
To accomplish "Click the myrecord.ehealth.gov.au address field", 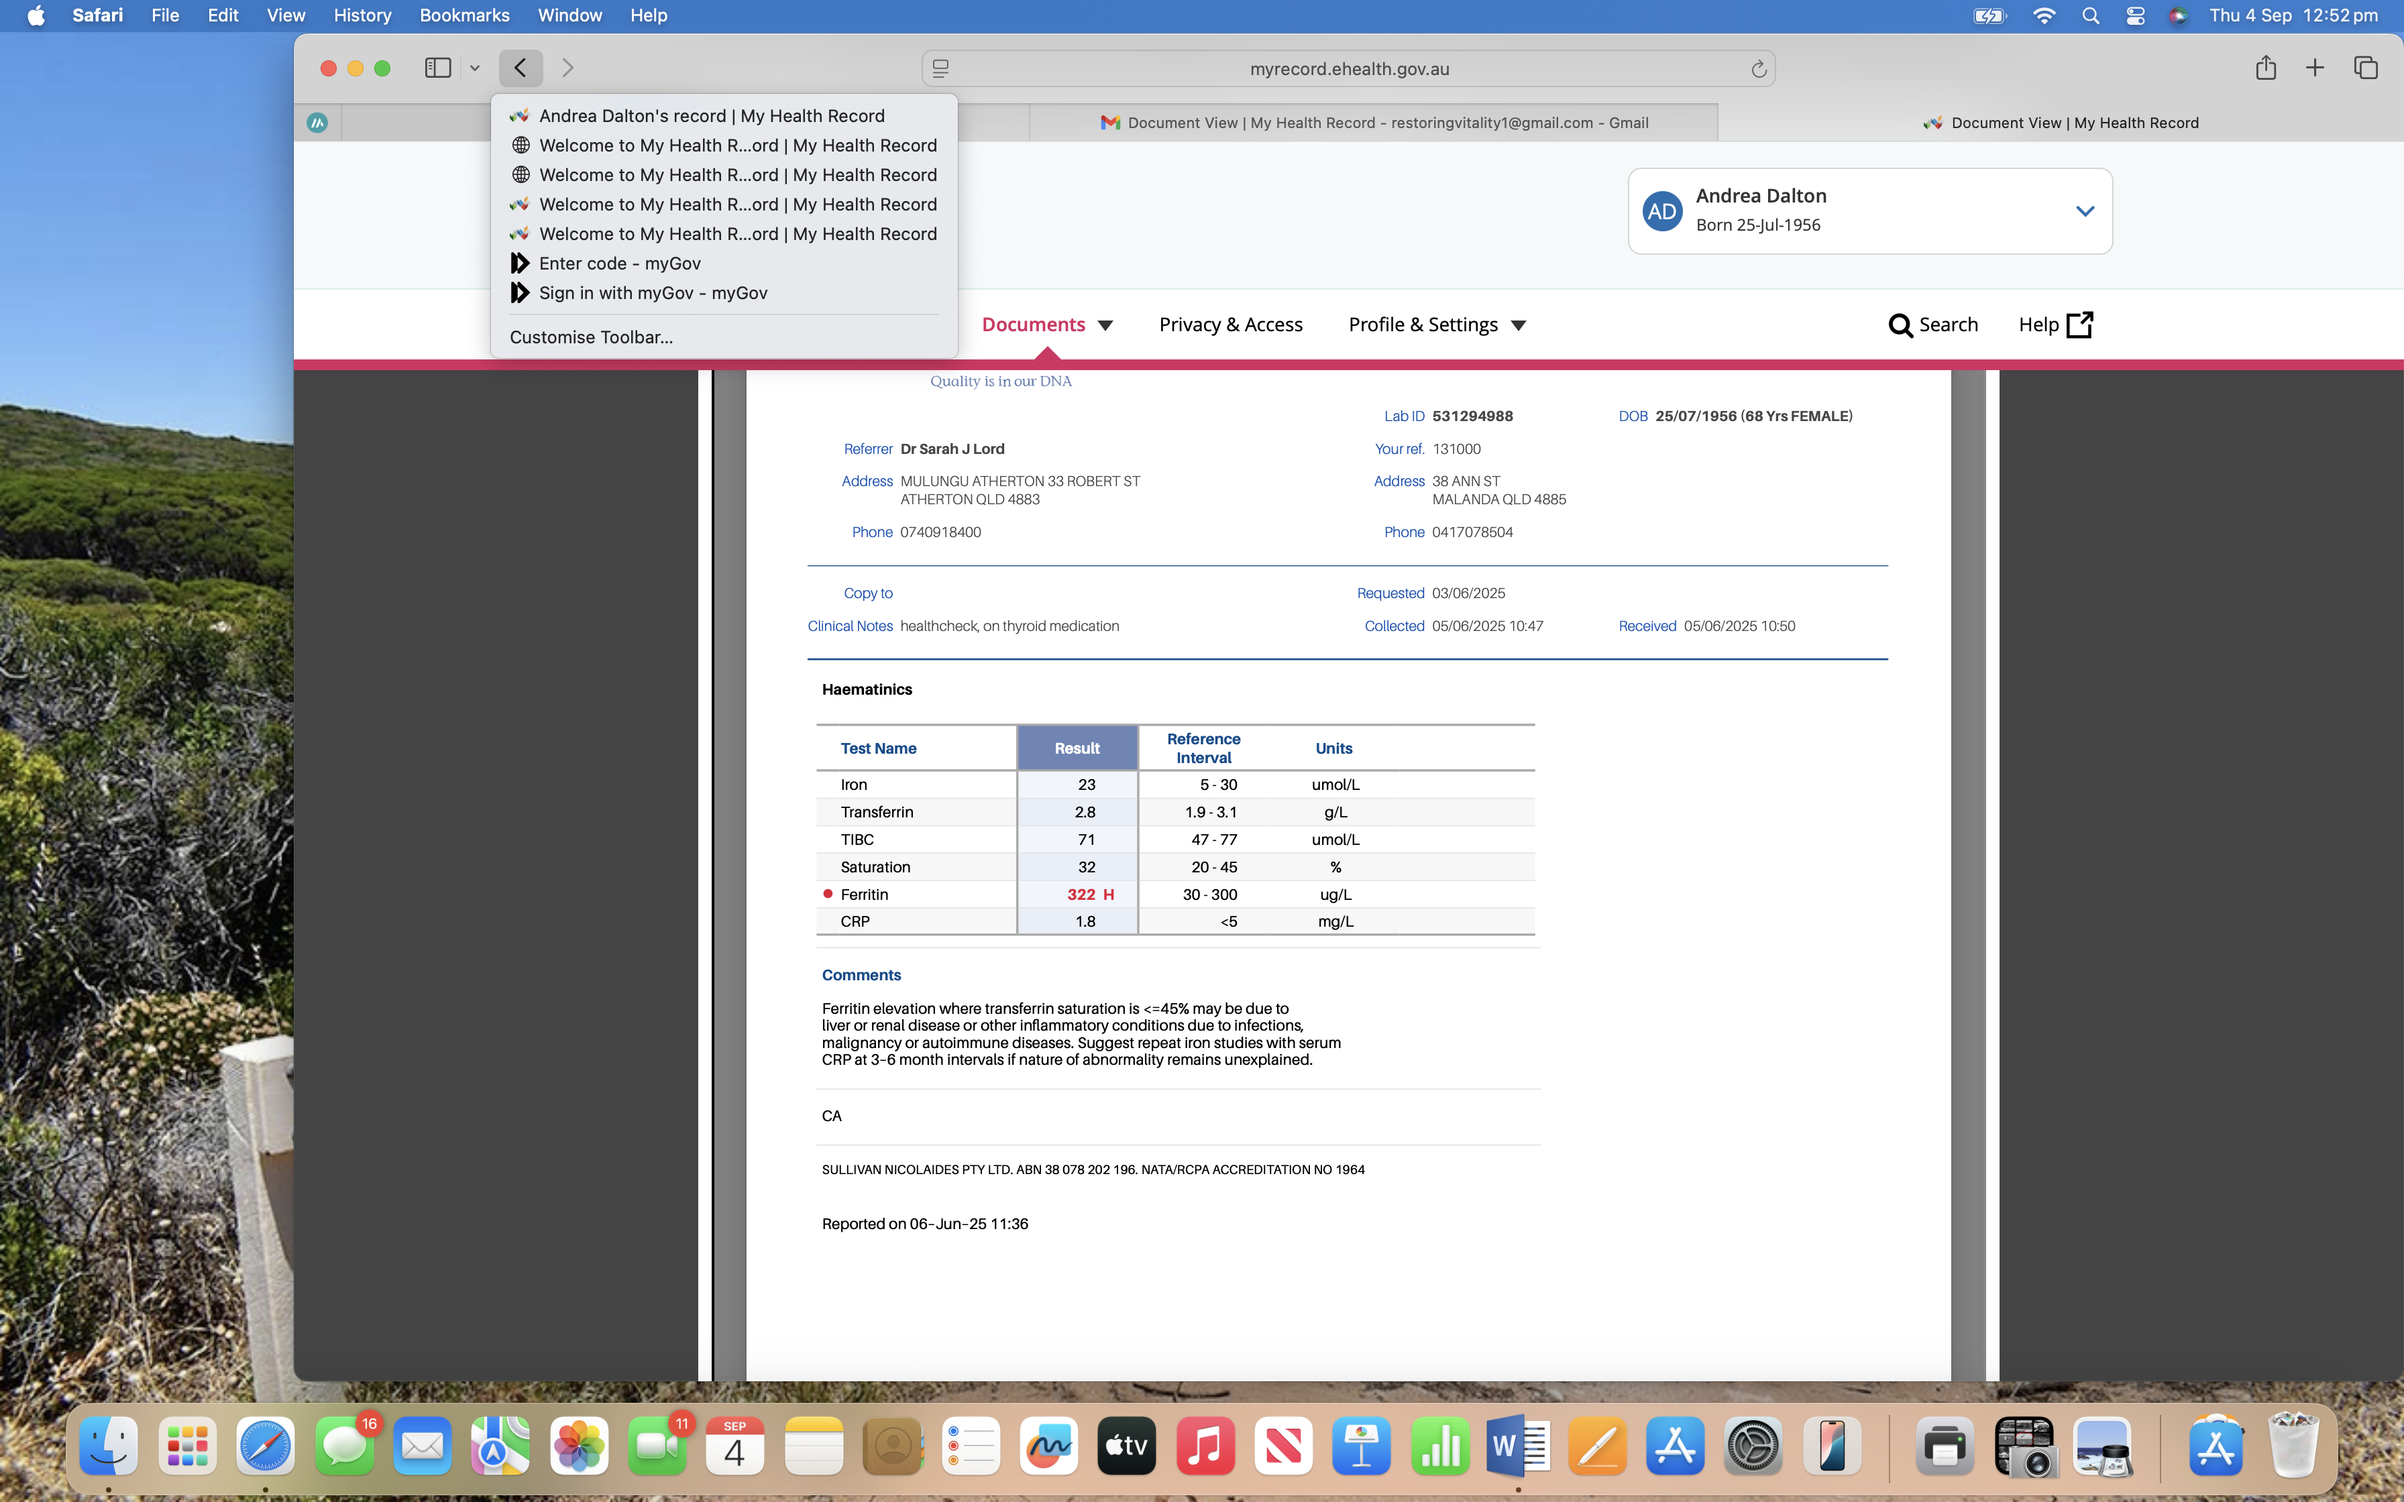I will click(x=1348, y=68).
